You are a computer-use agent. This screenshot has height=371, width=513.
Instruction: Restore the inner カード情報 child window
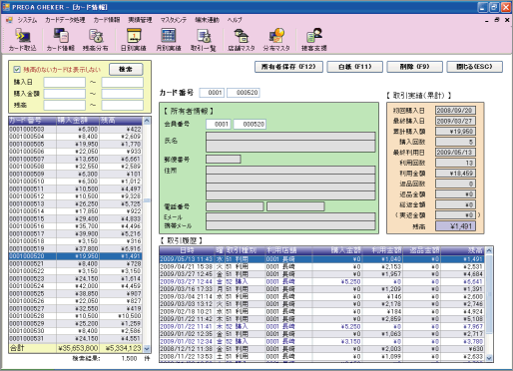[x=497, y=20]
